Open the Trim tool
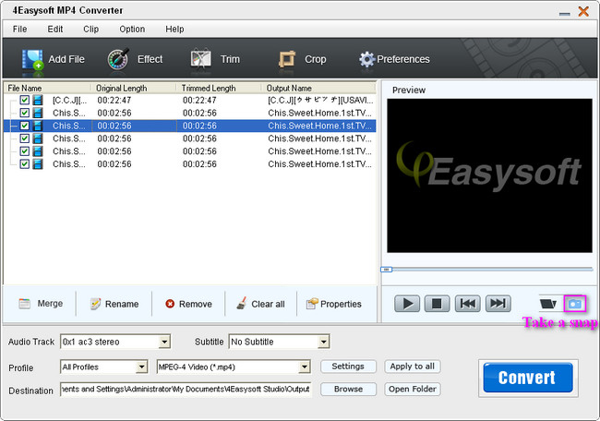 (x=200, y=59)
